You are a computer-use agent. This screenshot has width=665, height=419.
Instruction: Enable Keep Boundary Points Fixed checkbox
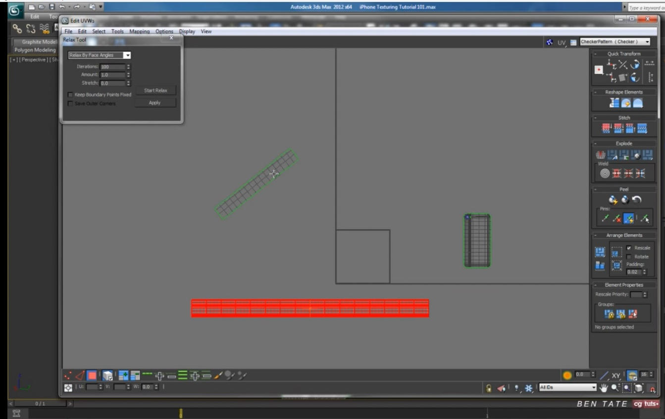click(x=70, y=95)
